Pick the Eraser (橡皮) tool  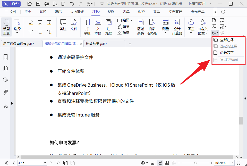123,32
